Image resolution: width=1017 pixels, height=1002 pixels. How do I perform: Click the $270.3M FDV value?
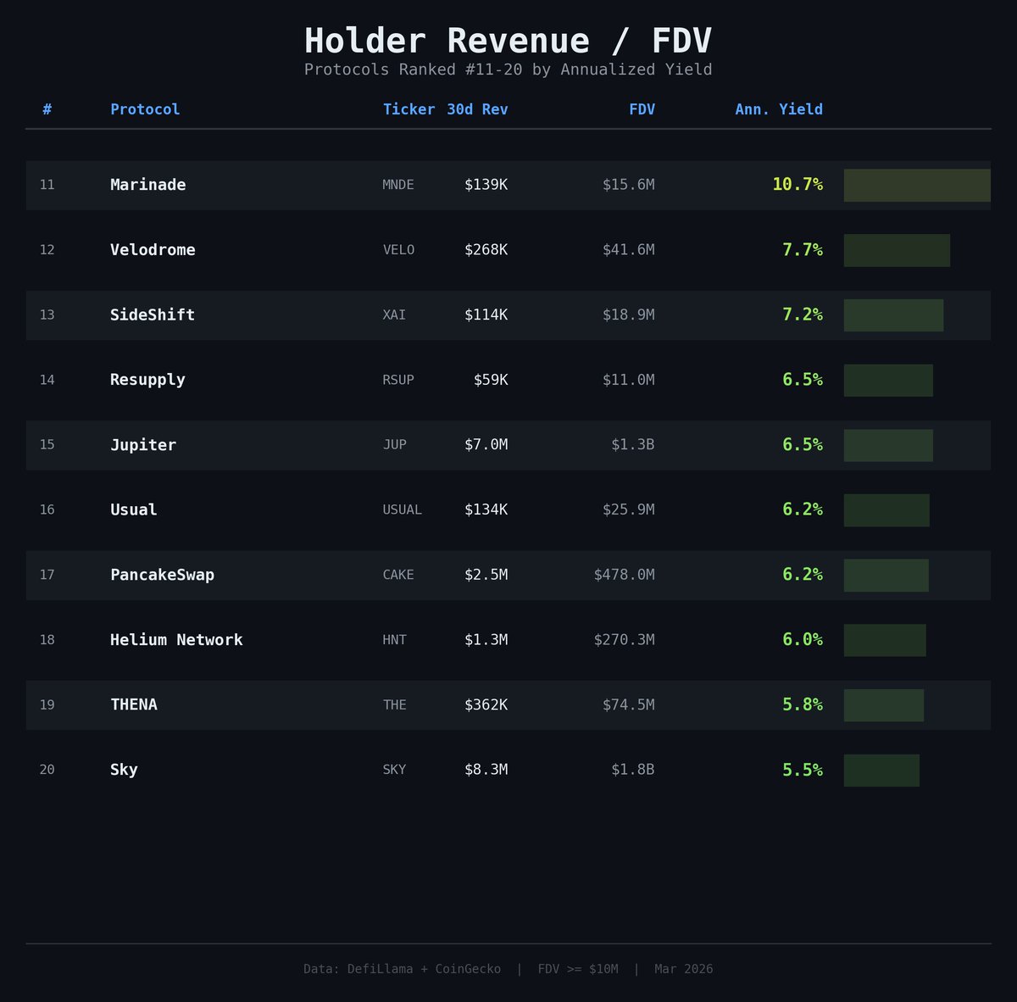point(625,640)
